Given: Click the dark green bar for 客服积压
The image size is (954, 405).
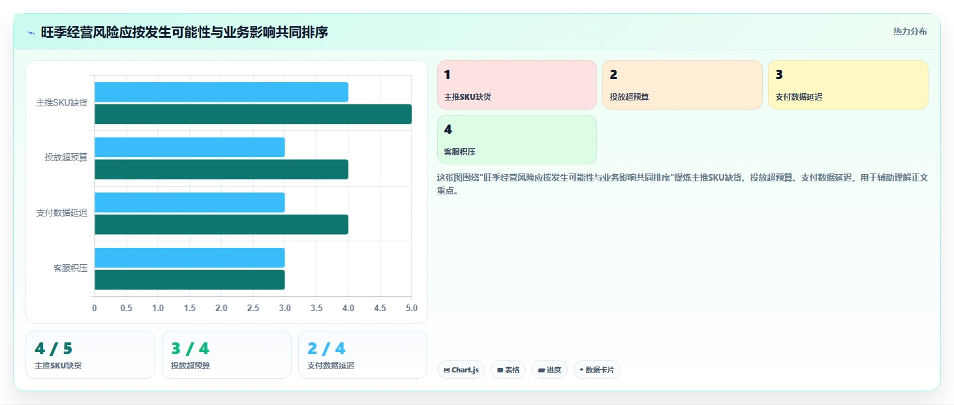Looking at the screenshot, I should (x=190, y=280).
